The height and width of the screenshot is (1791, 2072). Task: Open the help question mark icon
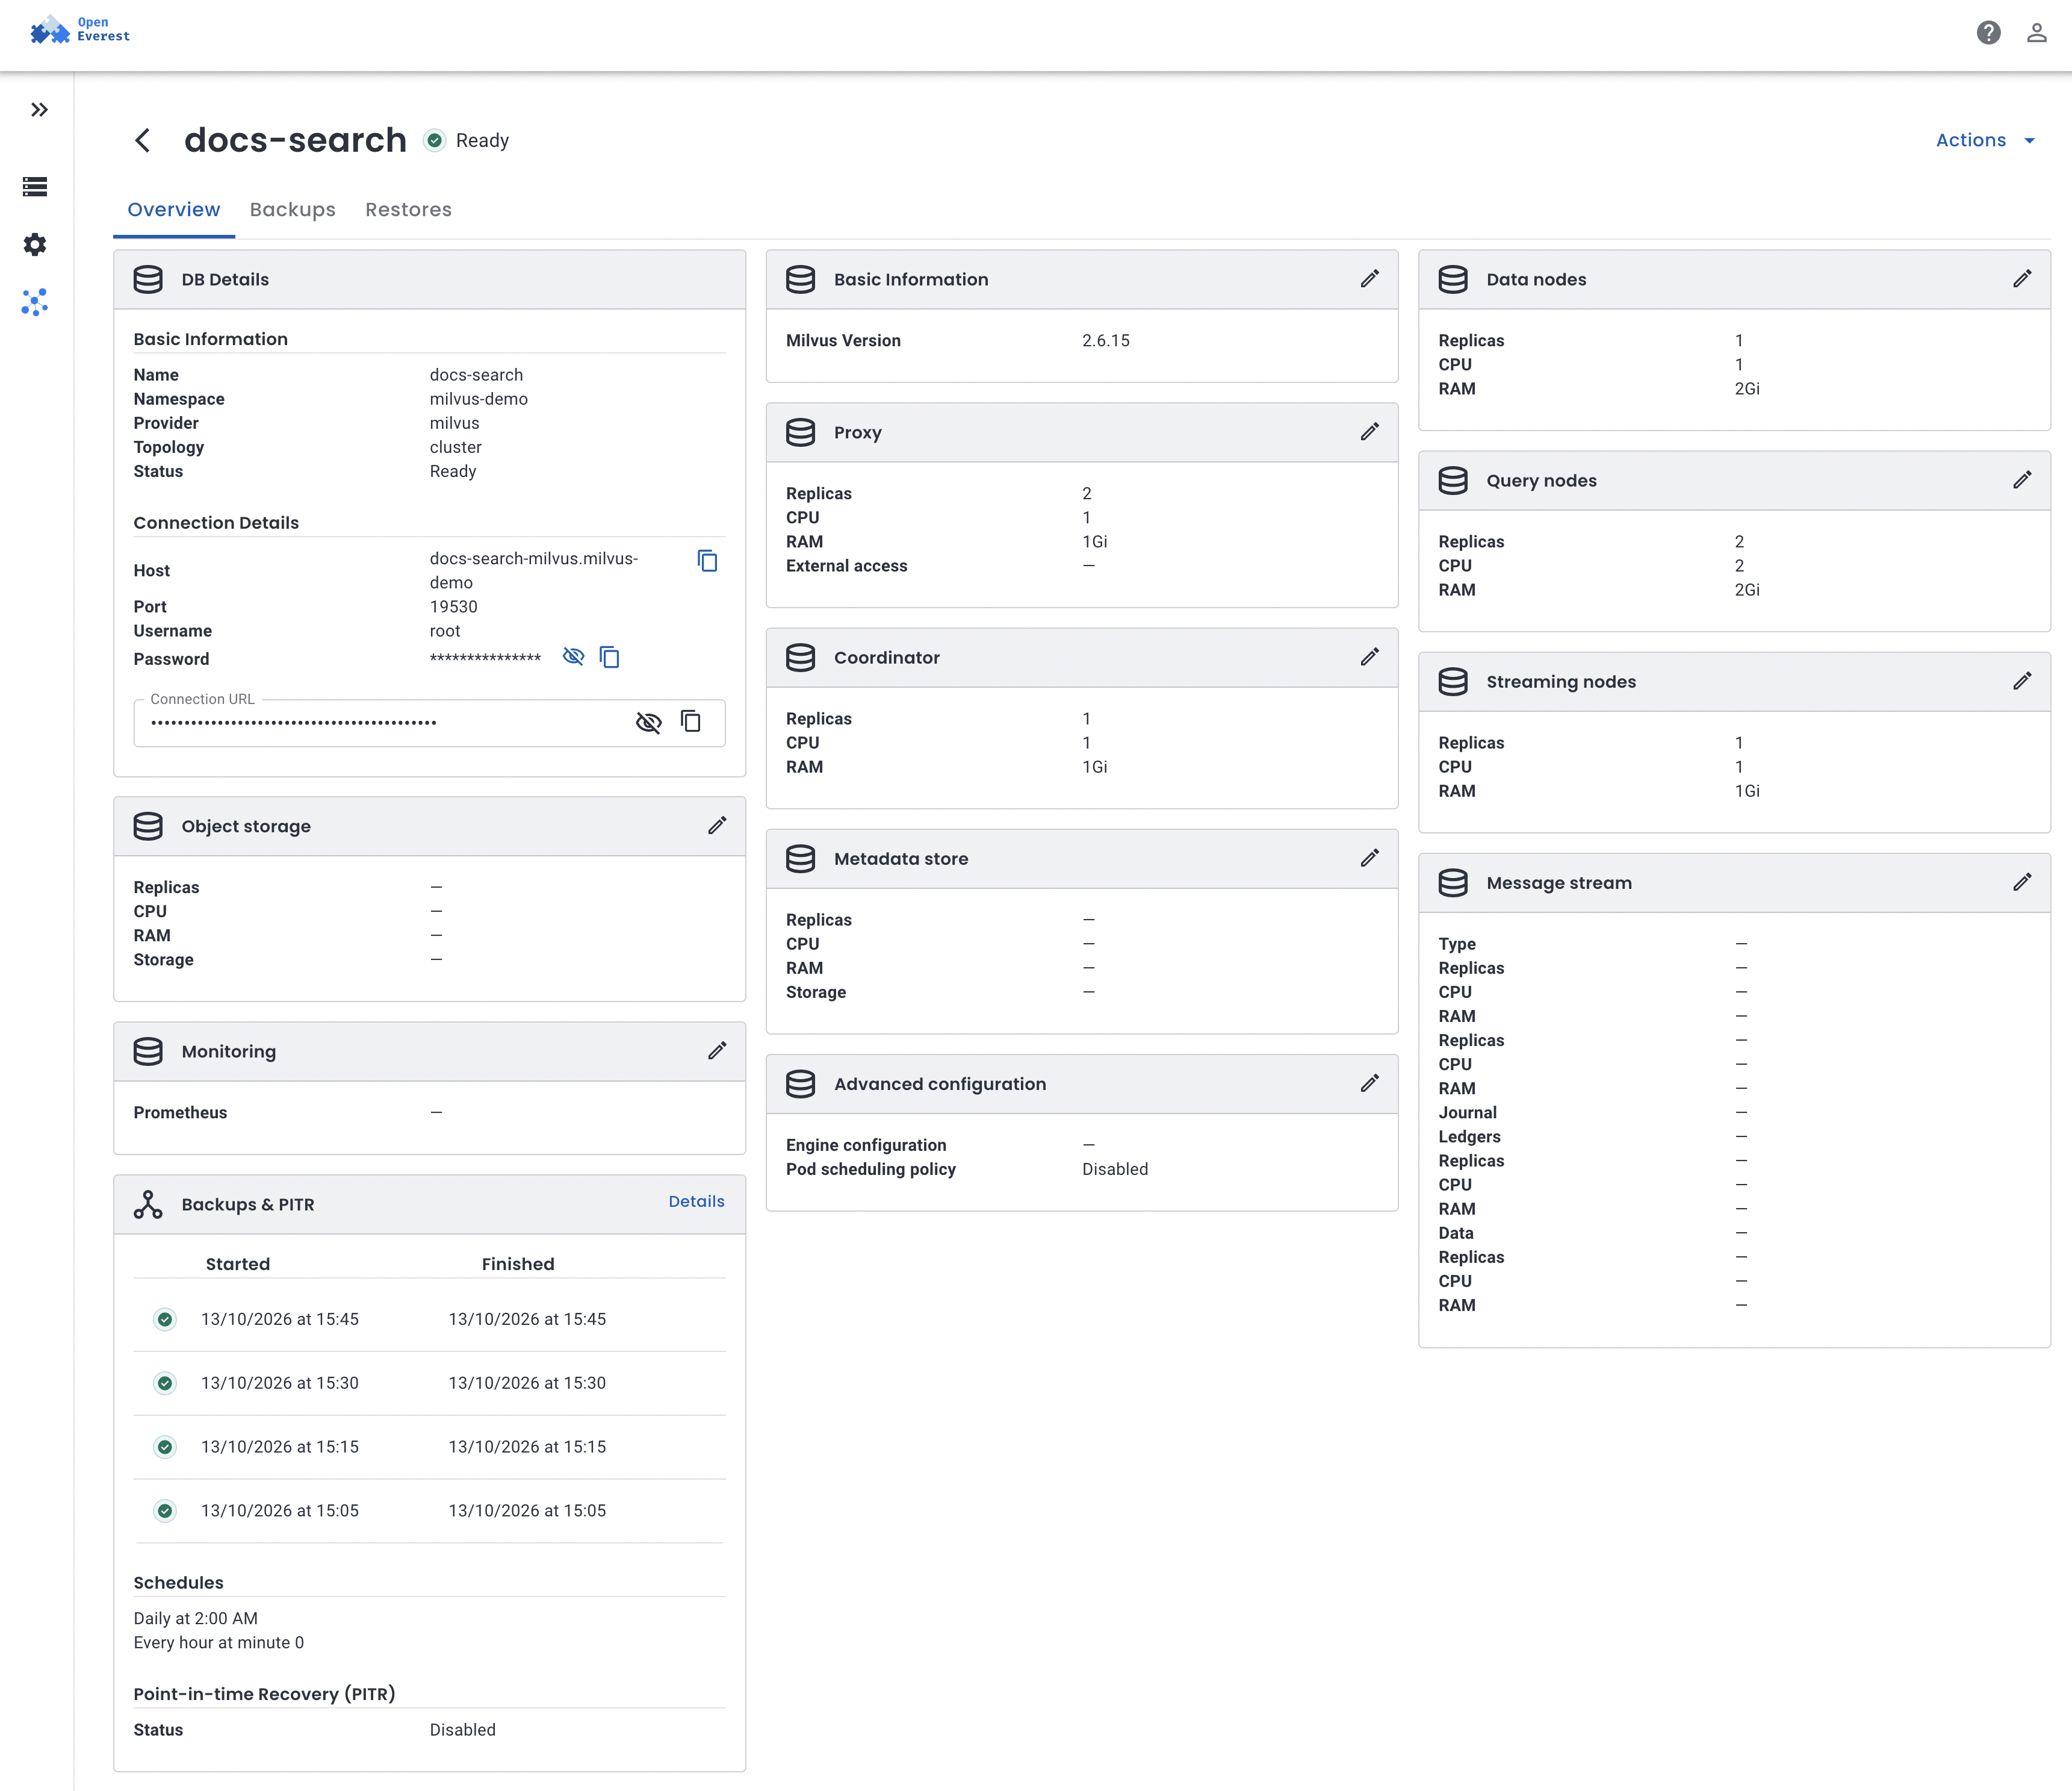pyautogui.click(x=1988, y=33)
